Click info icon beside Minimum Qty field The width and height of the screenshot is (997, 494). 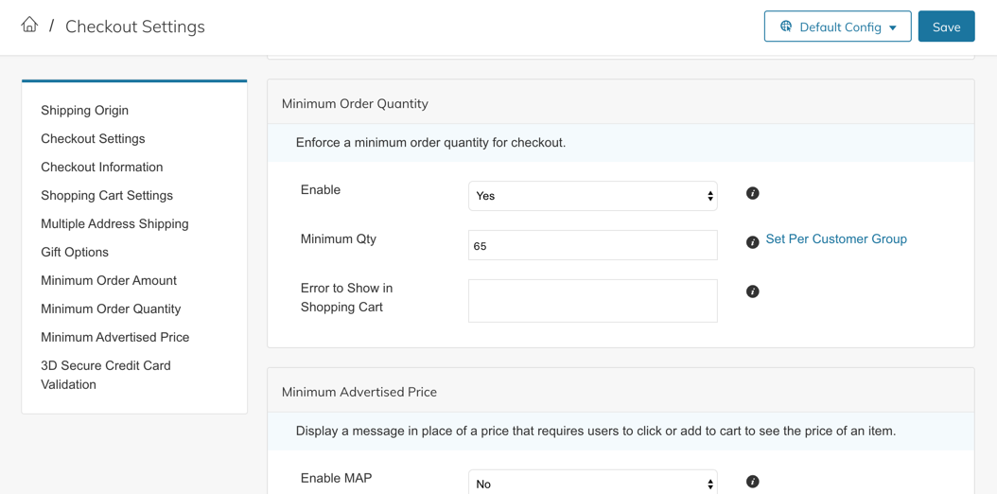752,242
